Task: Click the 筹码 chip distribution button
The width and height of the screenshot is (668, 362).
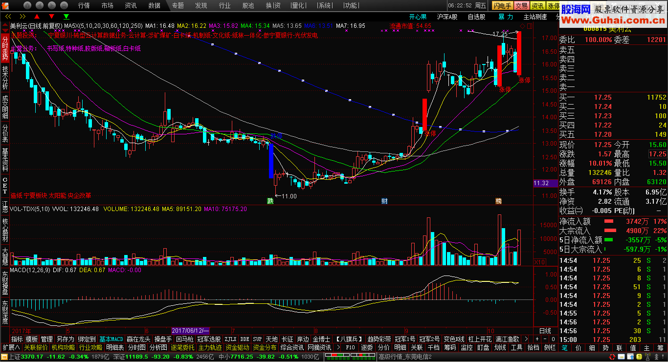Action: tap(450, 348)
